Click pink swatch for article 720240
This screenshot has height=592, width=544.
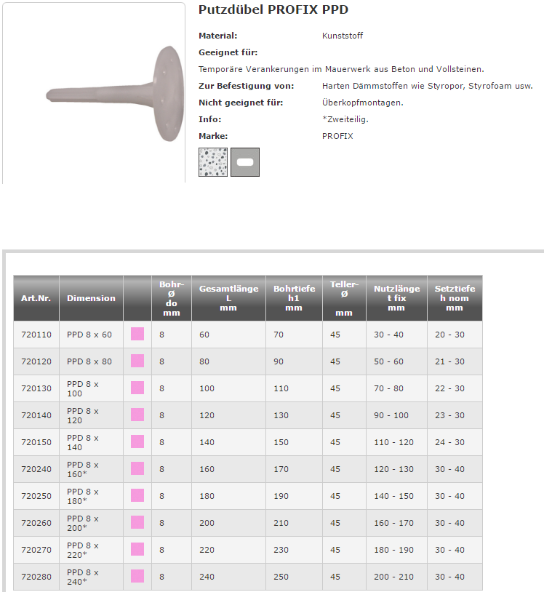(137, 469)
